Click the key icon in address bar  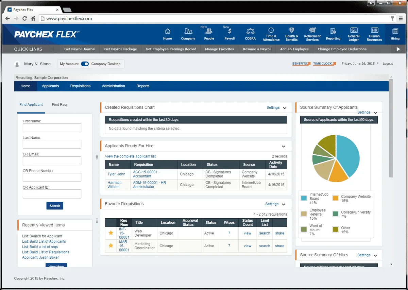click(392, 18)
